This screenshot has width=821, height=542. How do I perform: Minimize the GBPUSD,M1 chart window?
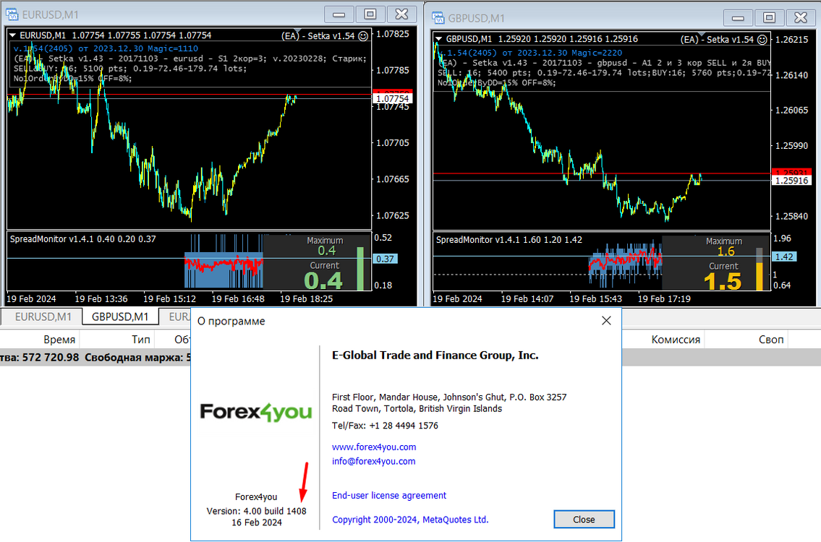[x=738, y=18]
